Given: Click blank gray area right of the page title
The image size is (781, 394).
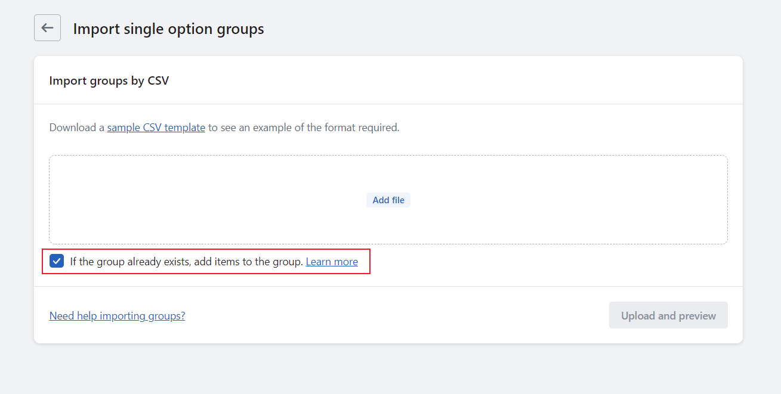Looking at the screenshot, I should click(x=507, y=29).
